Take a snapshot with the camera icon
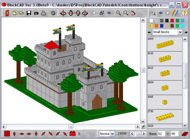Image resolution: width=190 pixels, height=139 pixels. click(36, 13)
